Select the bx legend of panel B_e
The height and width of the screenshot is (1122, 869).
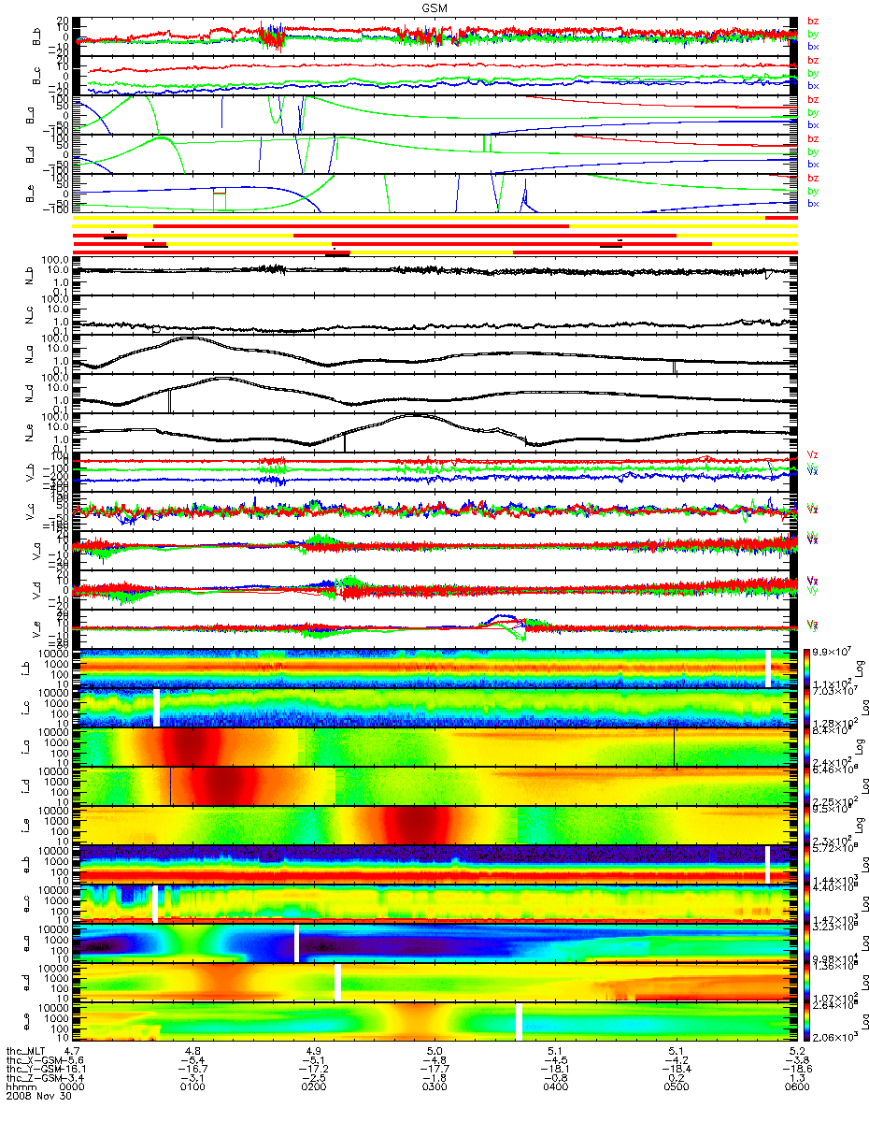[813, 204]
